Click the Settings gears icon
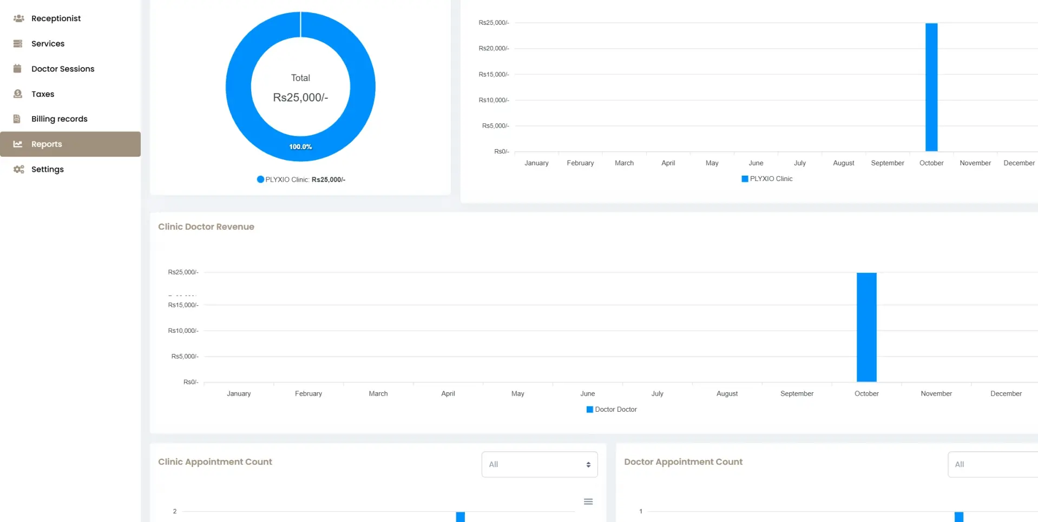 (x=18, y=169)
